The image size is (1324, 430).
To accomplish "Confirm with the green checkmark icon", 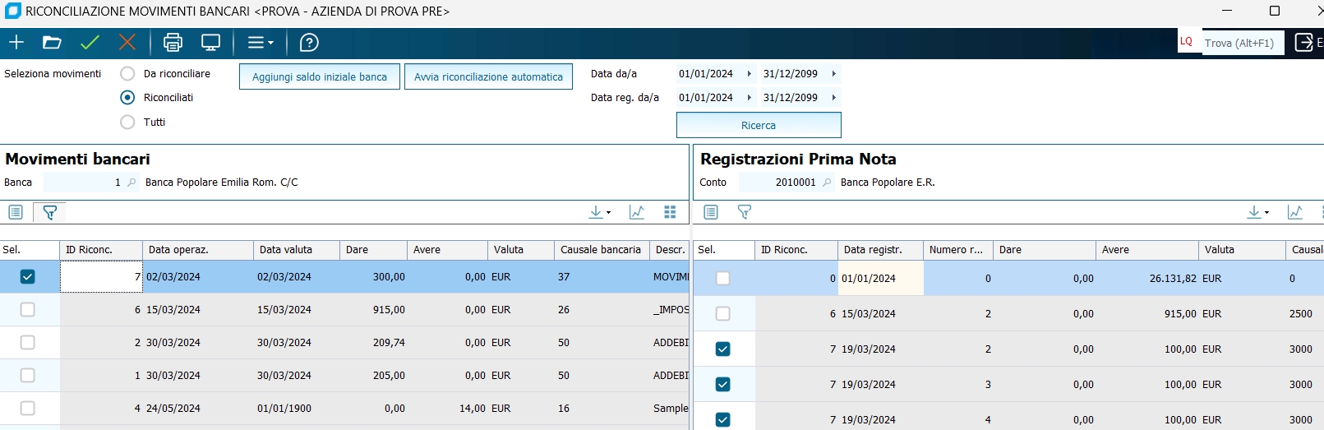I will [x=90, y=43].
